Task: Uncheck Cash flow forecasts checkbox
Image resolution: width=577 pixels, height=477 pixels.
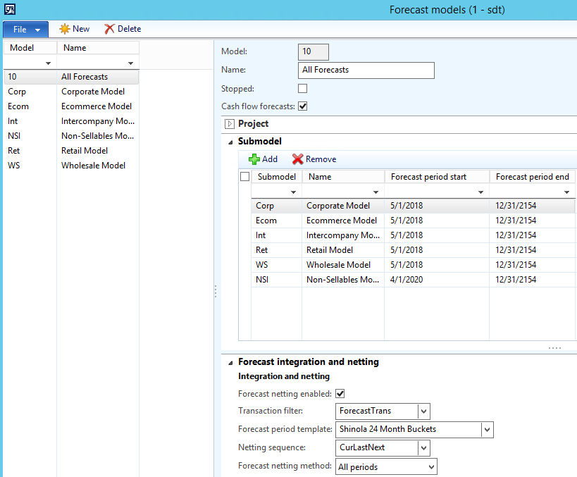Action: [303, 106]
